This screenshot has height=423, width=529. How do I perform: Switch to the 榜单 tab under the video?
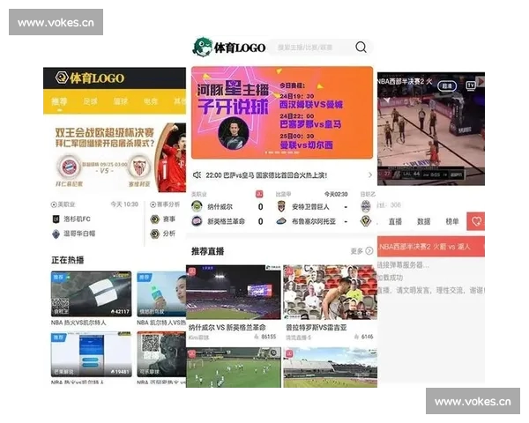click(x=452, y=221)
